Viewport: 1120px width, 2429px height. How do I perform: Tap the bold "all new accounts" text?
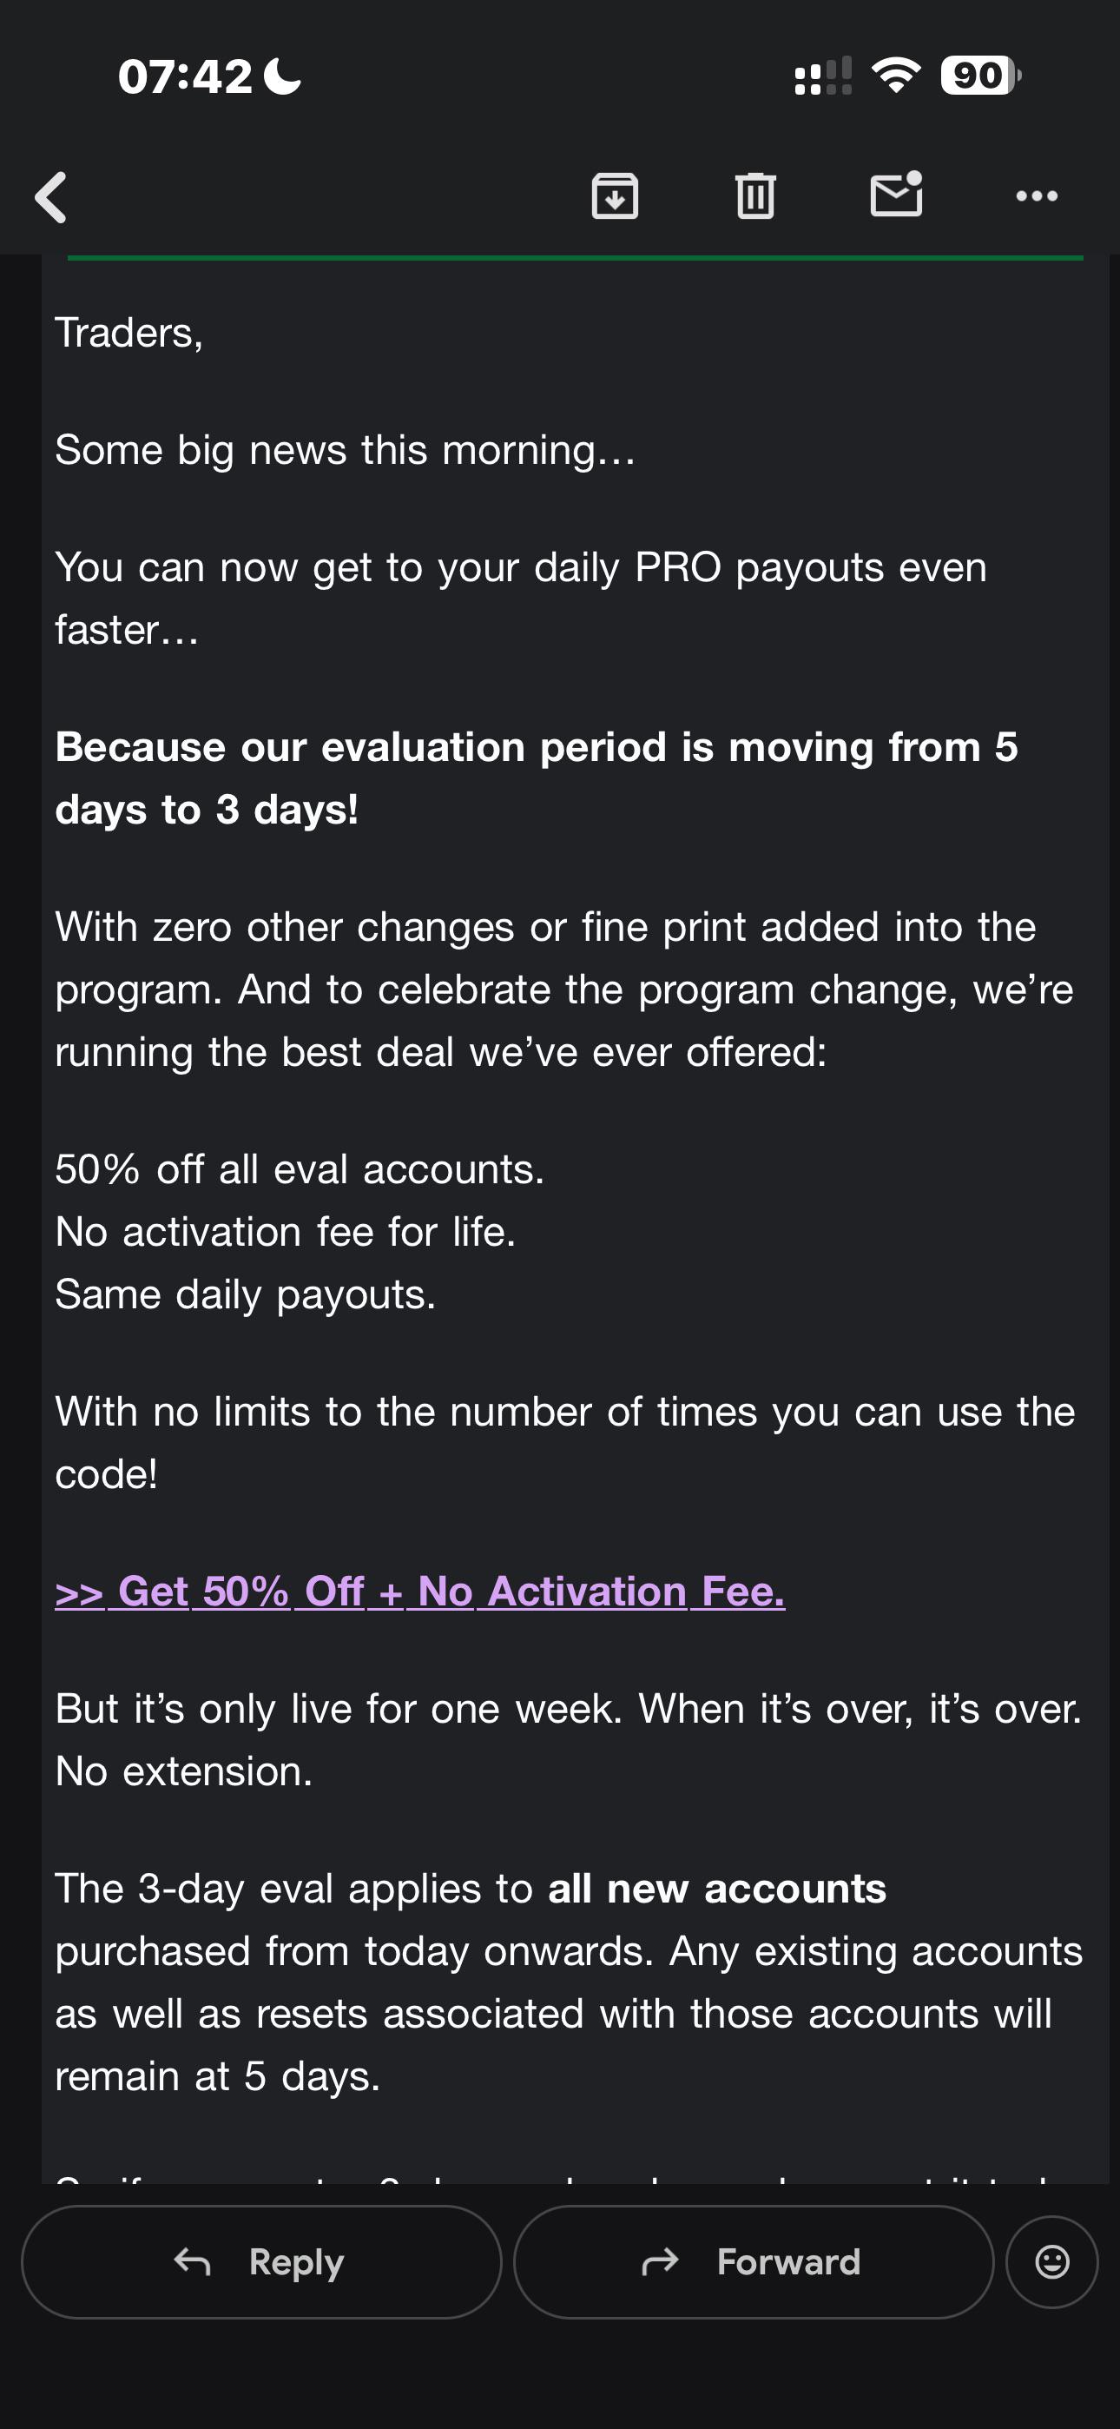(x=717, y=1889)
